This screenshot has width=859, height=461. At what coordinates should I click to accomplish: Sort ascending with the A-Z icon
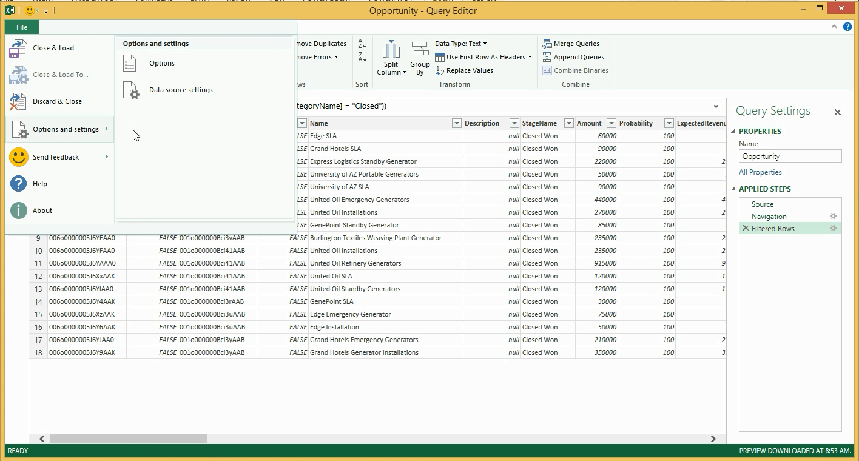tap(362, 44)
